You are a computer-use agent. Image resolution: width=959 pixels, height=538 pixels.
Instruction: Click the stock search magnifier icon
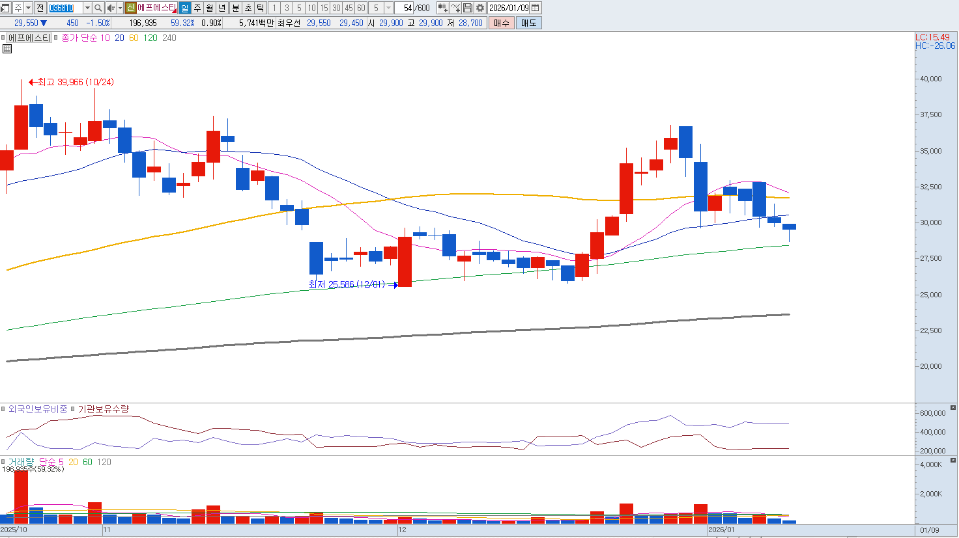click(98, 8)
